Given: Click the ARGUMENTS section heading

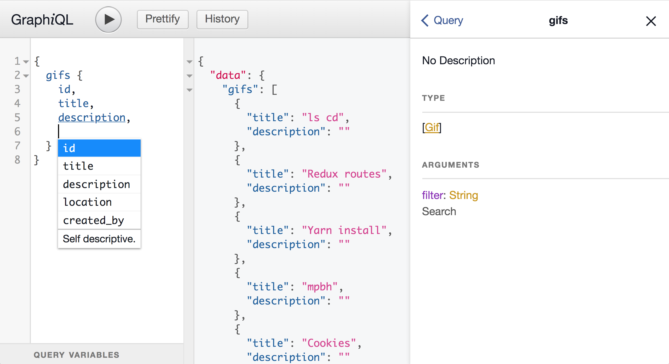Looking at the screenshot, I should pos(451,165).
